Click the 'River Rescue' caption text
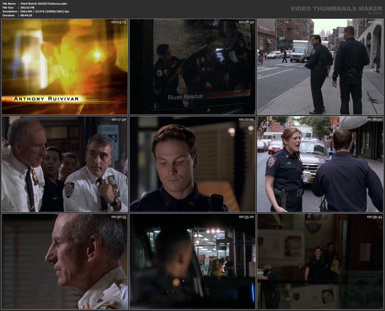This screenshot has height=311, width=385. [186, 97]
